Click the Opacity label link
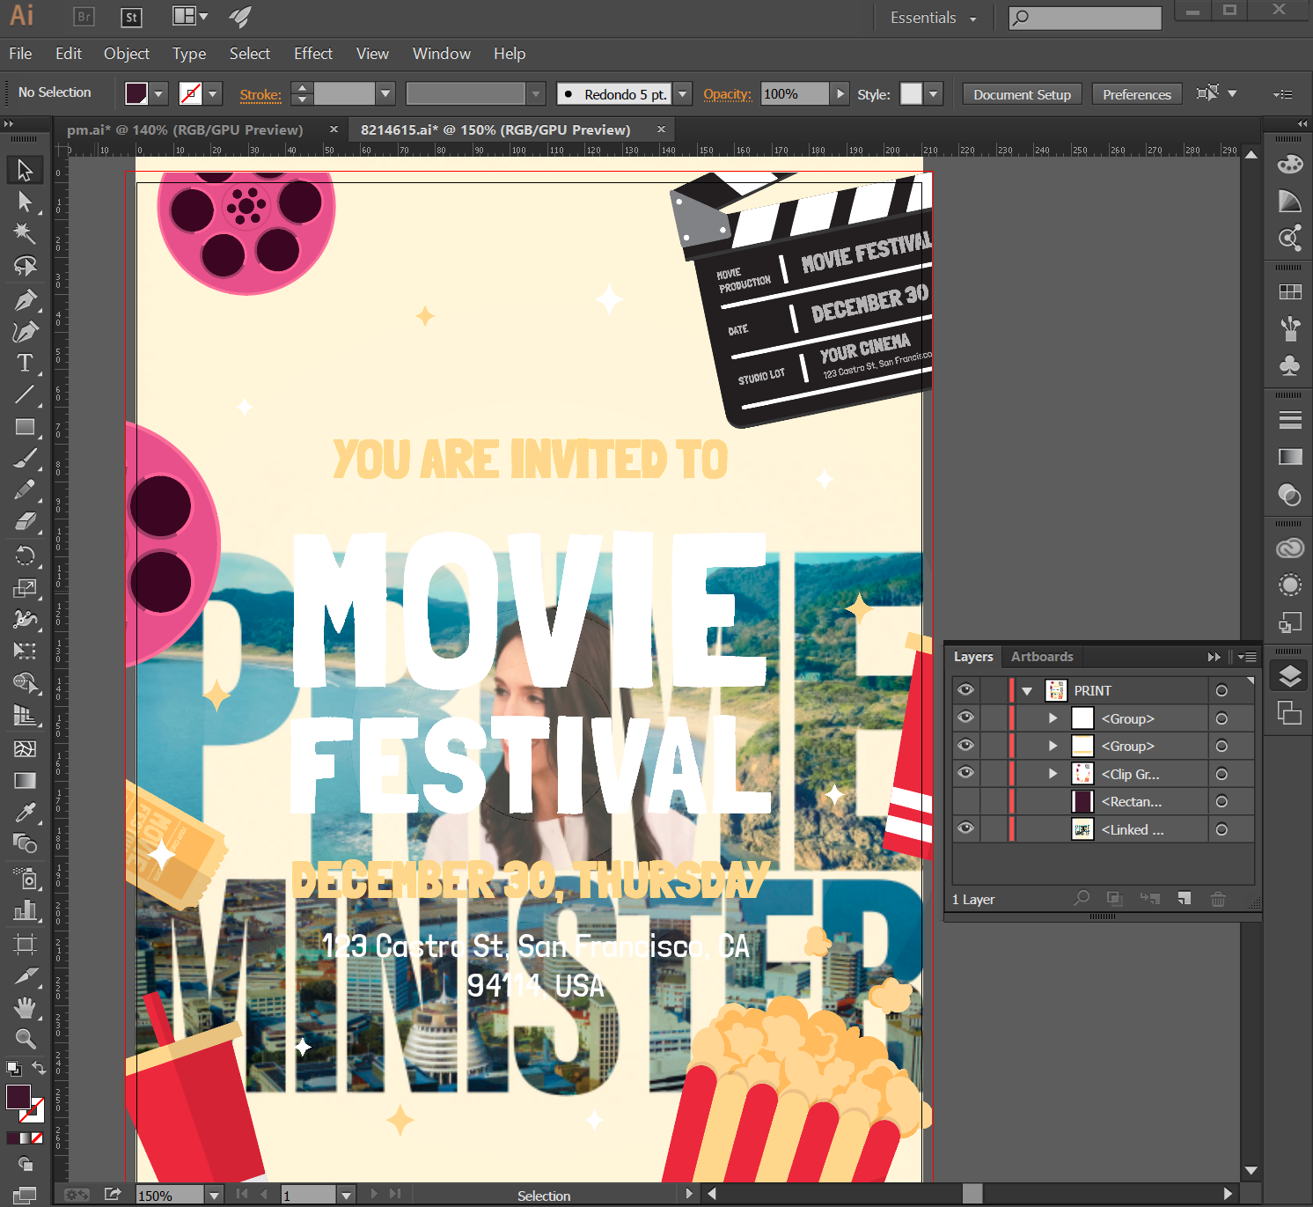The image size is (1313, 1207). click(728, 94)
